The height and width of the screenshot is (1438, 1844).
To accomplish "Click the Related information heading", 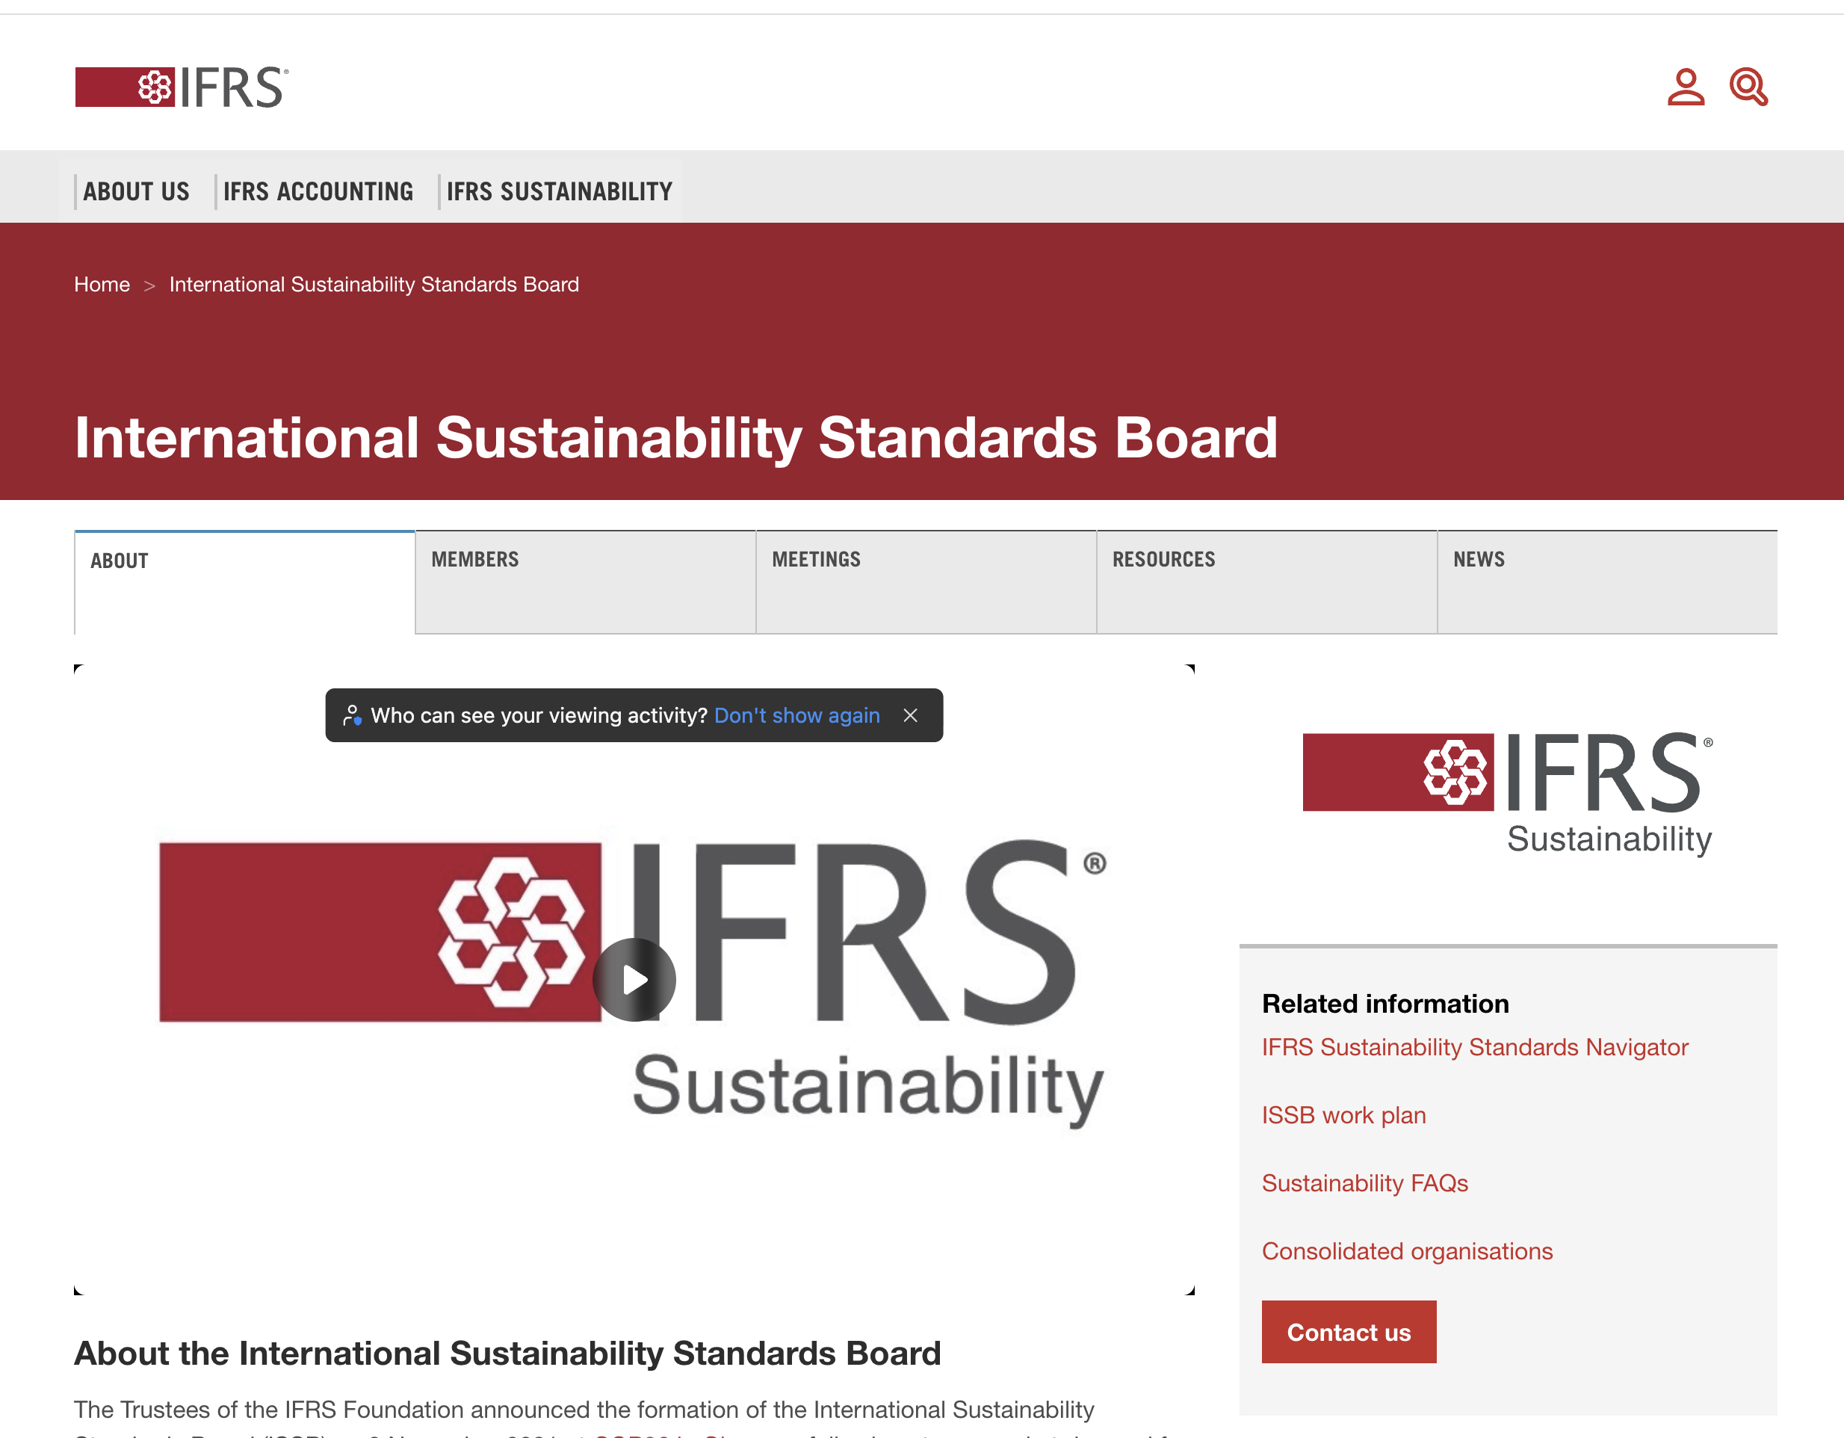I will [x=1385, y=1003].
